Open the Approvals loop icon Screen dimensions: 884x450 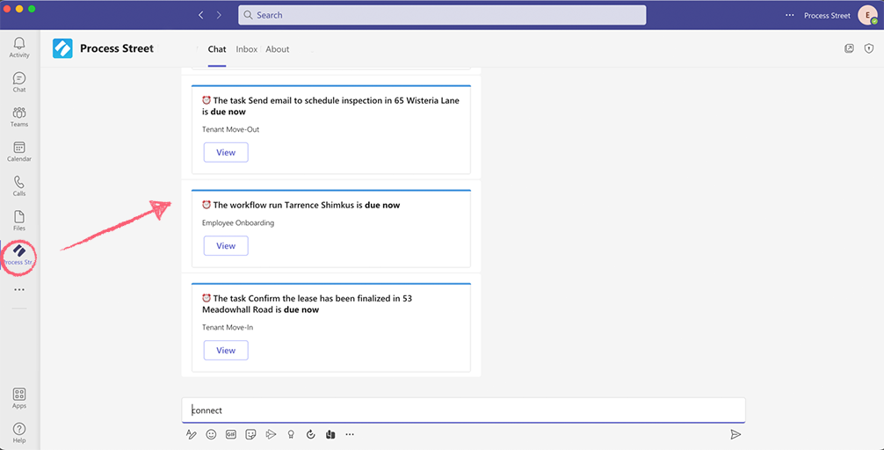(x=311, y=434)
